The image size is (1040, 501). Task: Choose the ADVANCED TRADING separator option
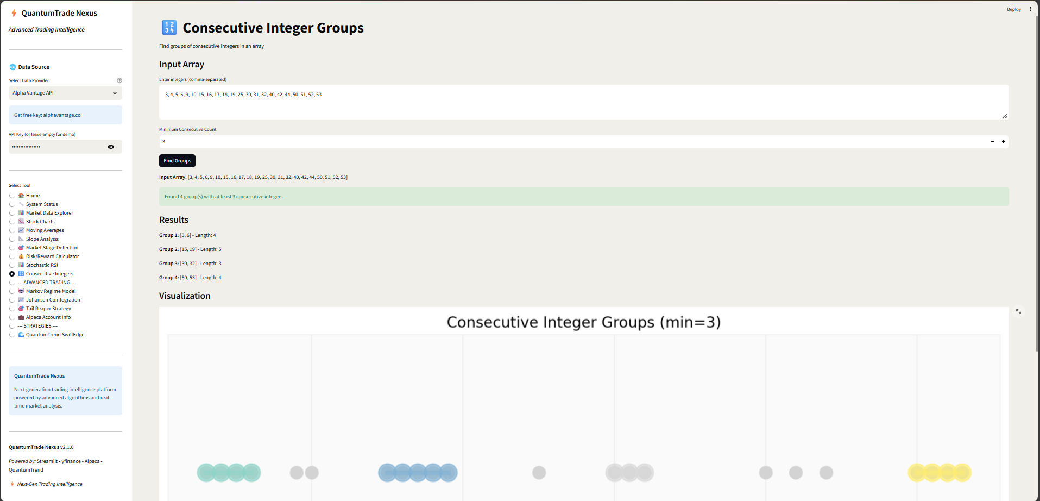pos(47,283)
